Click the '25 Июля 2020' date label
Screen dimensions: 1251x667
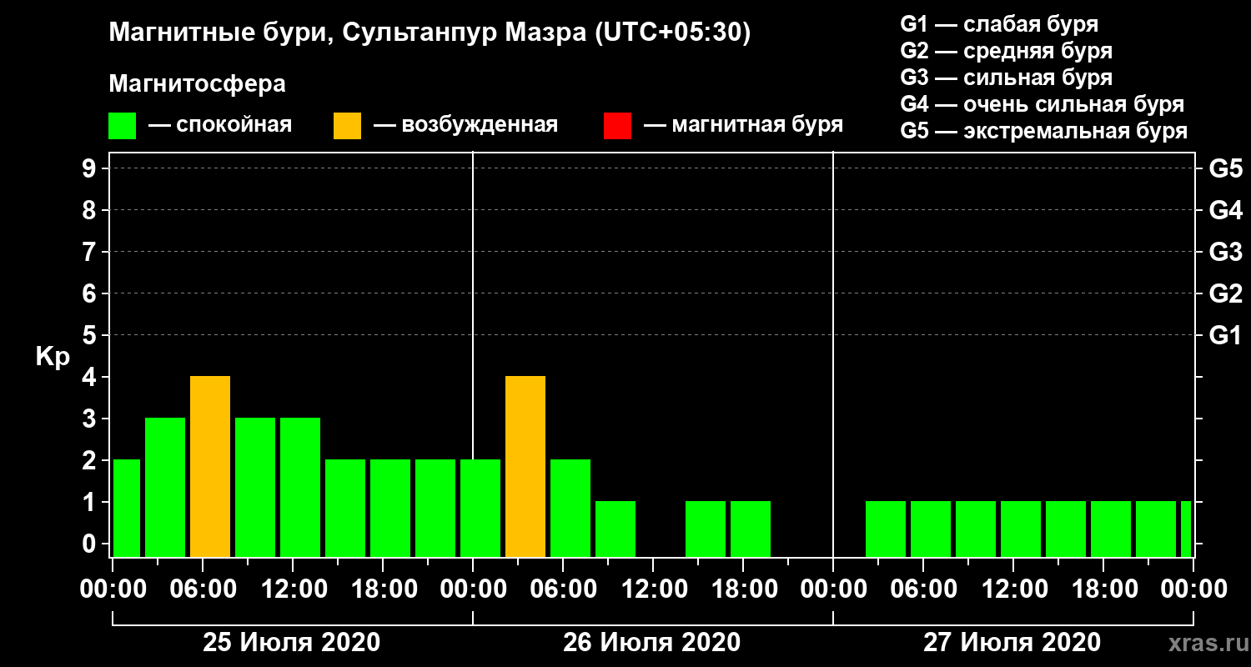(x=292, y=643)
